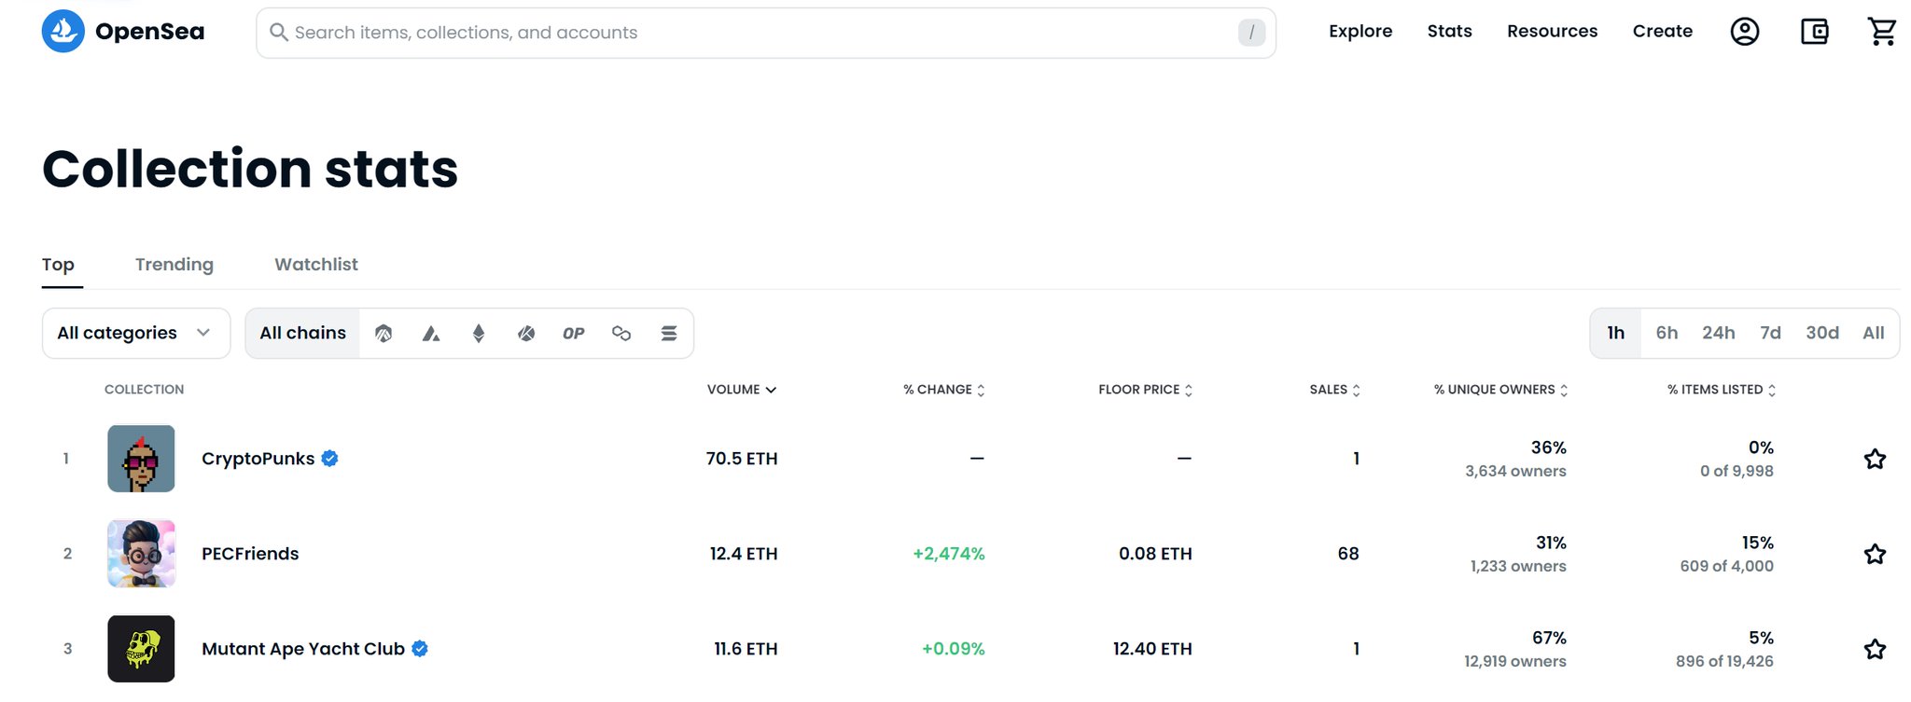Sort by the Volume column
The width and height of the screenshot is (1911, 702).
[x=742, y=390]
